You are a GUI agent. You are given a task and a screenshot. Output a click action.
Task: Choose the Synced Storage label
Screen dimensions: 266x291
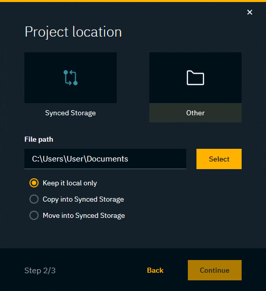71,113
